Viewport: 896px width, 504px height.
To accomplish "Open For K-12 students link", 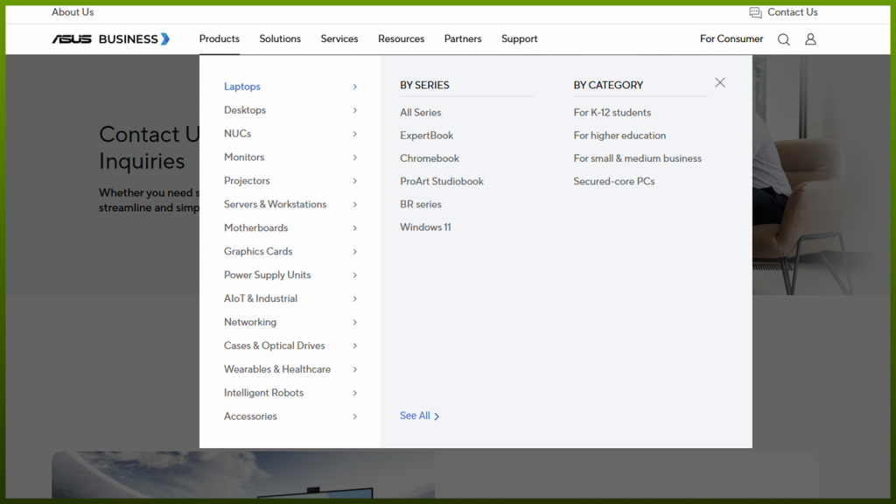I will pyautogui.click(x=612, y=113).
